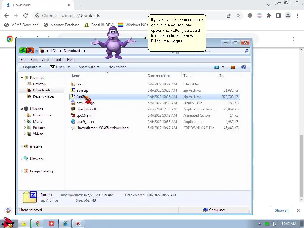Toggle the preview pane icon in Explorer

click(233, 67)
